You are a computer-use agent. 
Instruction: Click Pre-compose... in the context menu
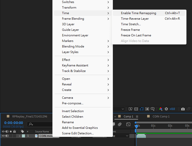[x=73, y=103]
